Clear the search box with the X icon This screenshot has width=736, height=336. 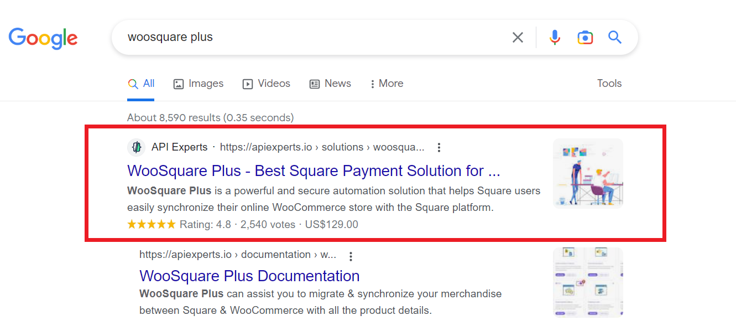coord(518,38)
